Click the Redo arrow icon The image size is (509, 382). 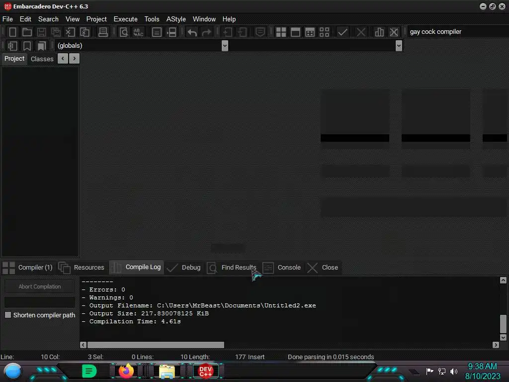[x=206, y=32]
